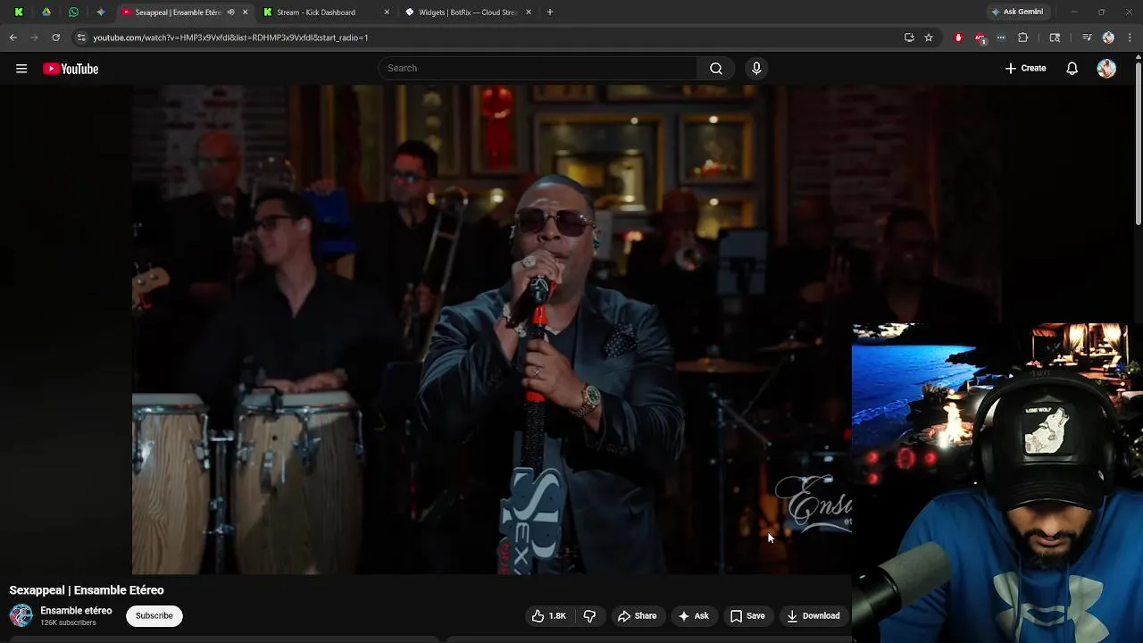Close the Sexappeal YouTube tab
The height and width of the screenshot is (643, 1143).
245,13
